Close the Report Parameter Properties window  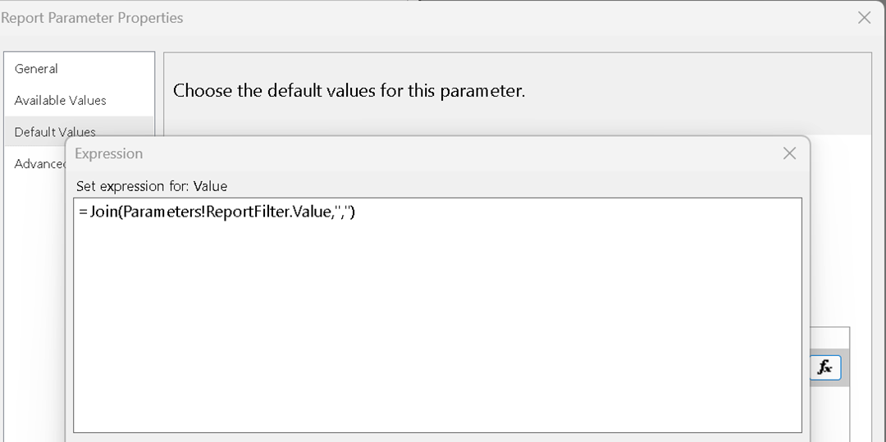point(864,17)
